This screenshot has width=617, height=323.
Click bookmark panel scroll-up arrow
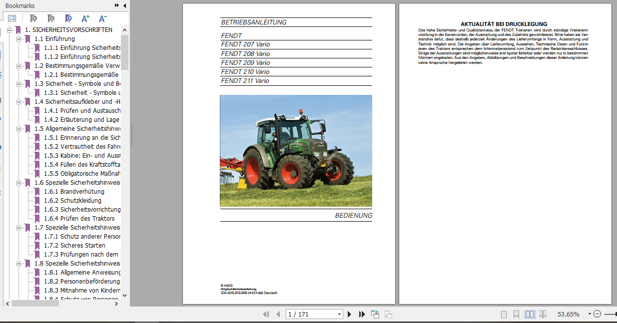[x=124, y=30]
